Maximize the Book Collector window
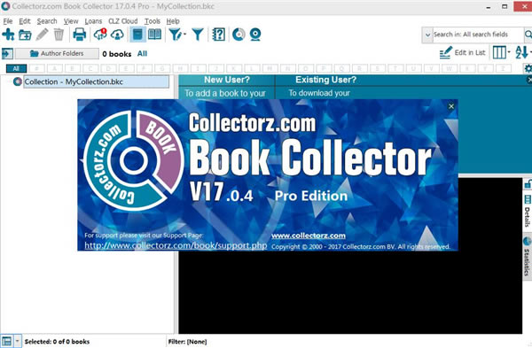Screen dimensions: 532x348 pos(505,6)
